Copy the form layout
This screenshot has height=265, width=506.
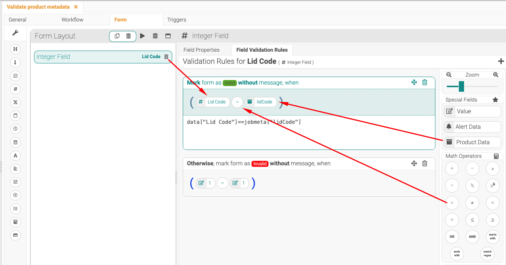[117, 36]
